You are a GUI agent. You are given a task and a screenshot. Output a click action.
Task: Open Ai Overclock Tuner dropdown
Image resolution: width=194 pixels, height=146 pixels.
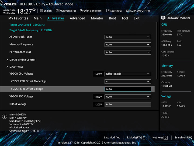tap(128, 37)
